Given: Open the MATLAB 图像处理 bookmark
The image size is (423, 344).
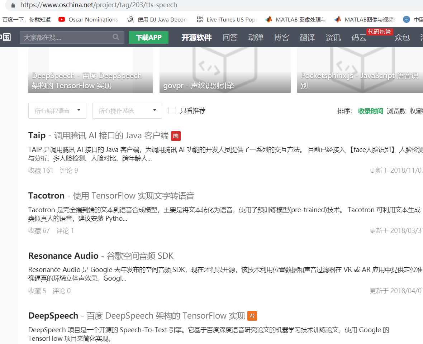Looking at the screenshot, I should coord(295,19).
